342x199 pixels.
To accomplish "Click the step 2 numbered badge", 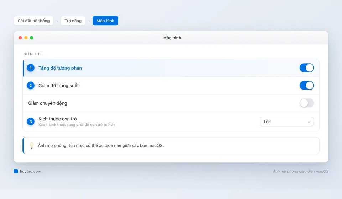I will [31, 86].
